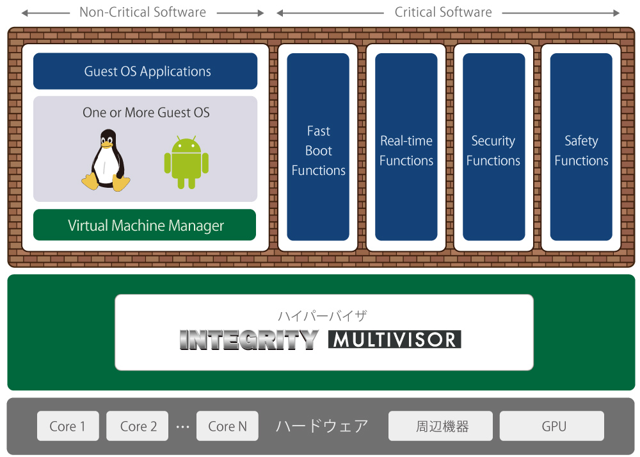Select the Virtual Machine Manager block
The width and height of the screenshot is (640, 457).
click(145, 225)
